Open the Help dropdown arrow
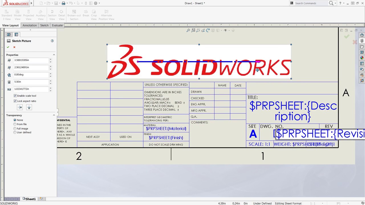 [x=344, y=3]
